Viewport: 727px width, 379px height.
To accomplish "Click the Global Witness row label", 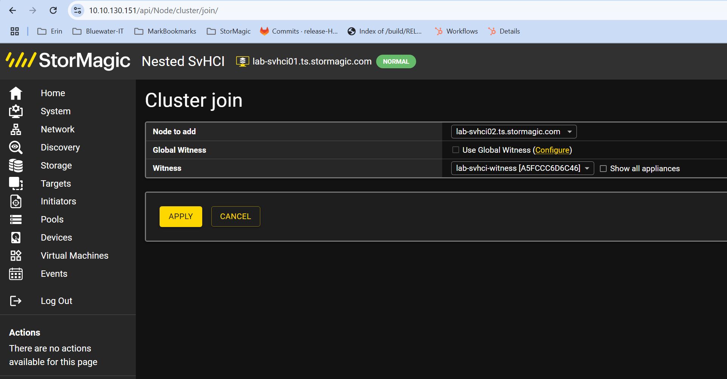I will (180, 150).
